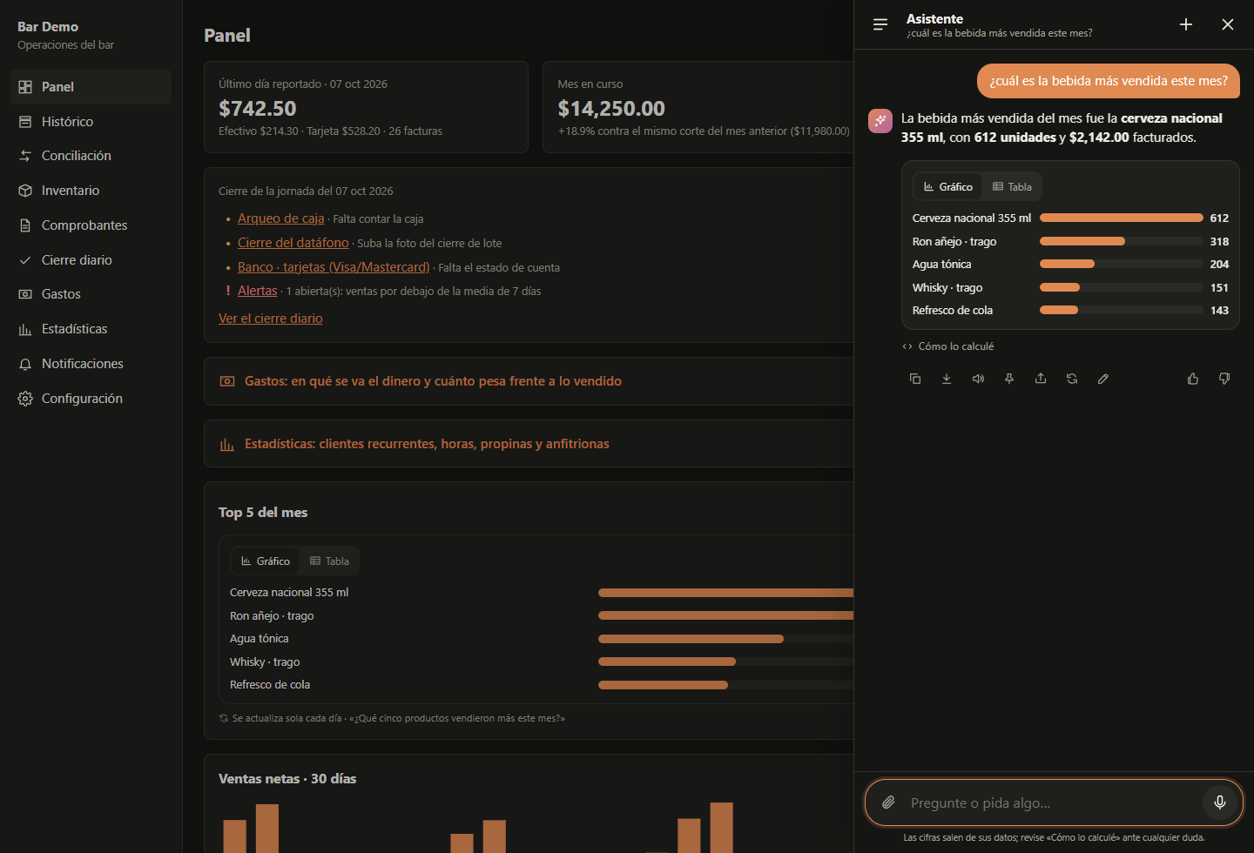1254x853 pixels.
Task: Read the assistant's answer aloud
Action: (x=978, y=379)
